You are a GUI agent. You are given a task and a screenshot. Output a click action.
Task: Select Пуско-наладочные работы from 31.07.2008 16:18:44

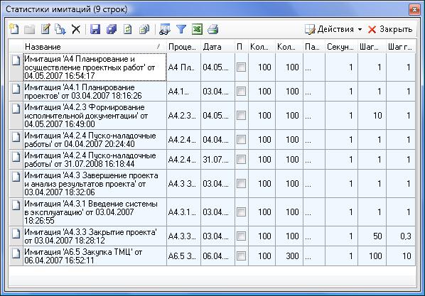coord(95,159)
